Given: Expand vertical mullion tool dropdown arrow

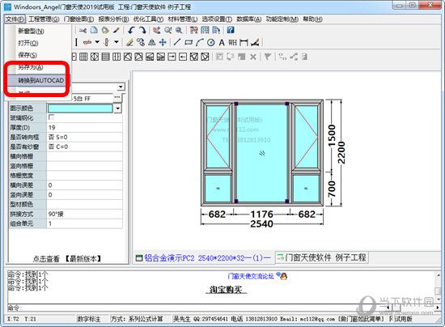Looking at the screenshot, I should tap(117, 42).
